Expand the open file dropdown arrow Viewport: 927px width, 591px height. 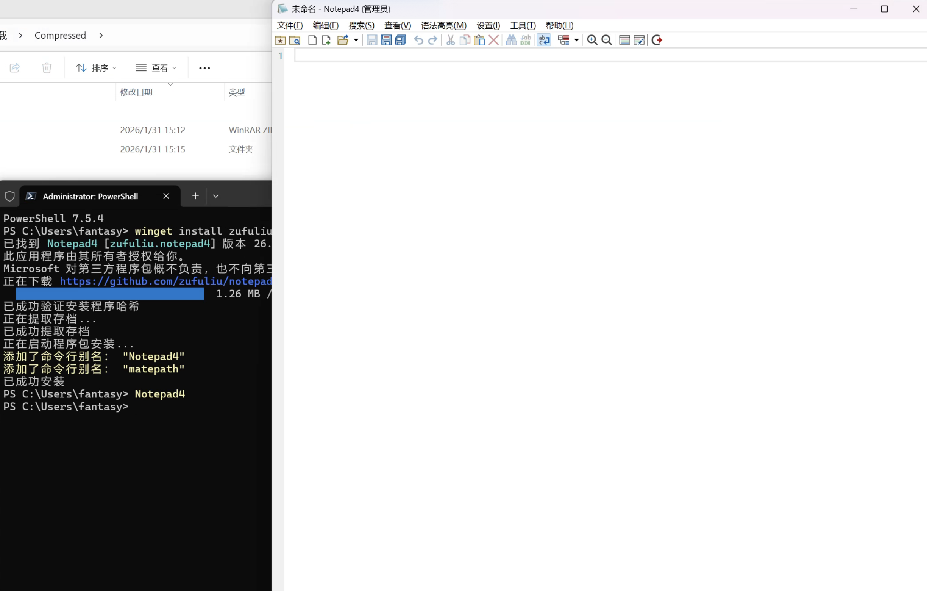click(x=356, y=40)
